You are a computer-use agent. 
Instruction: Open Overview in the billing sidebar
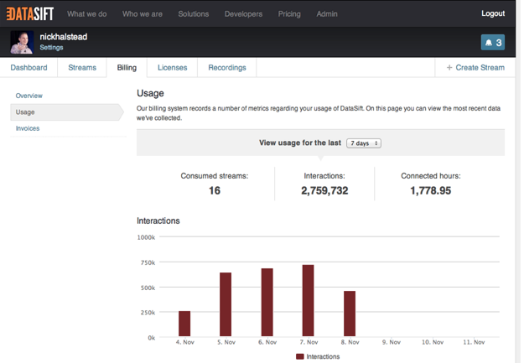click(x=29, y=96)
